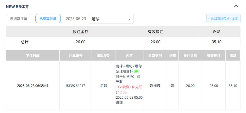Click the 派彩 table column header

pos(233,56)
